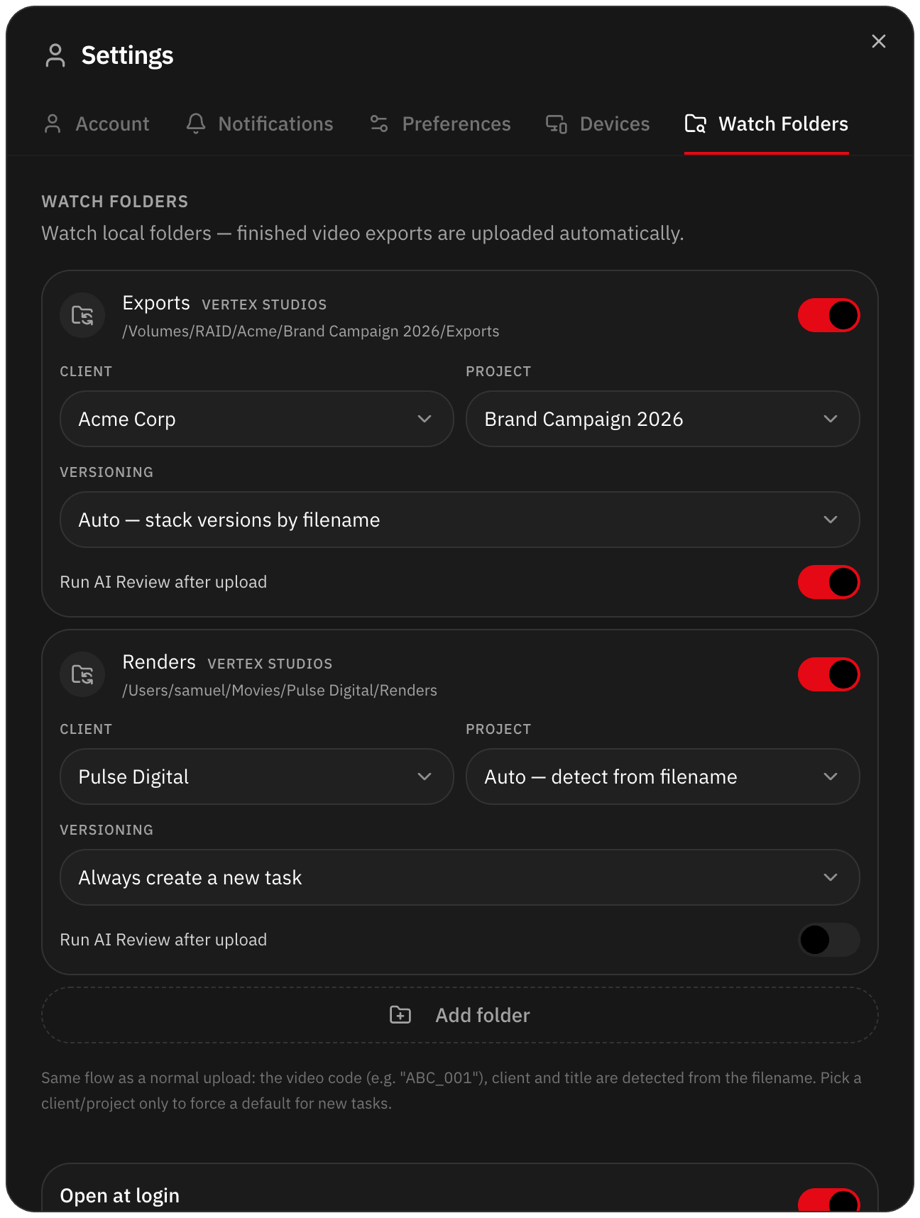
Task: Go to the Devices tab
Action: pos(598,124)
